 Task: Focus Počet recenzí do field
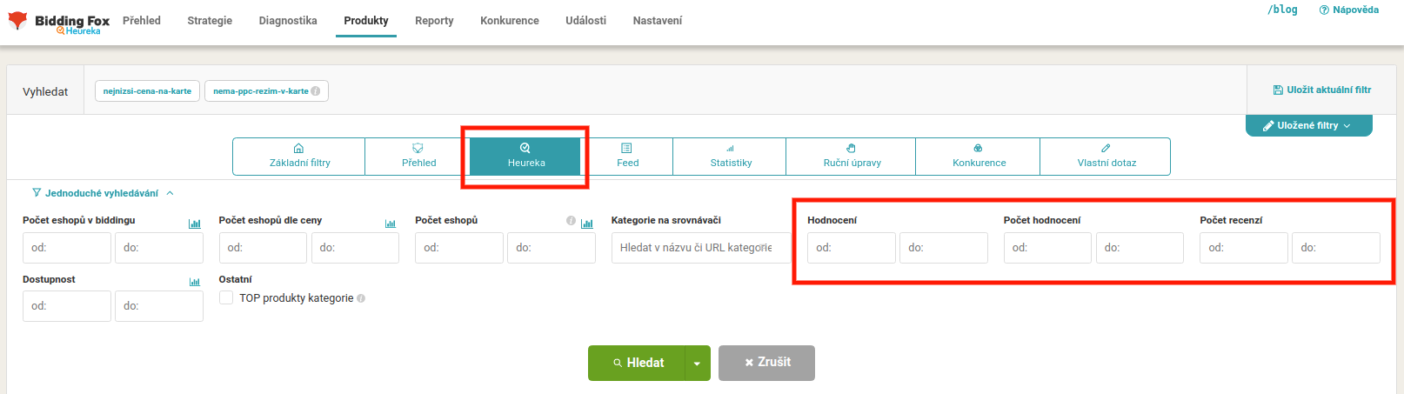click(x=1336, y=248)
